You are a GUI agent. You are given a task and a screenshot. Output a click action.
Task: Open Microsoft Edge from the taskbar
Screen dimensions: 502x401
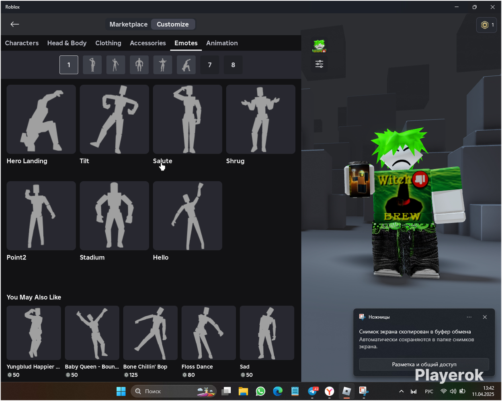(x=278, y=391)
